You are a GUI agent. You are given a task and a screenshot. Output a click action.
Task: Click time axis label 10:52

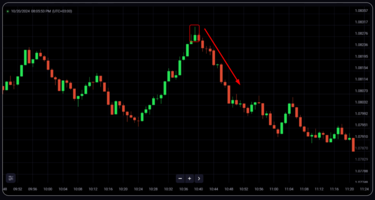pos(244,189)
